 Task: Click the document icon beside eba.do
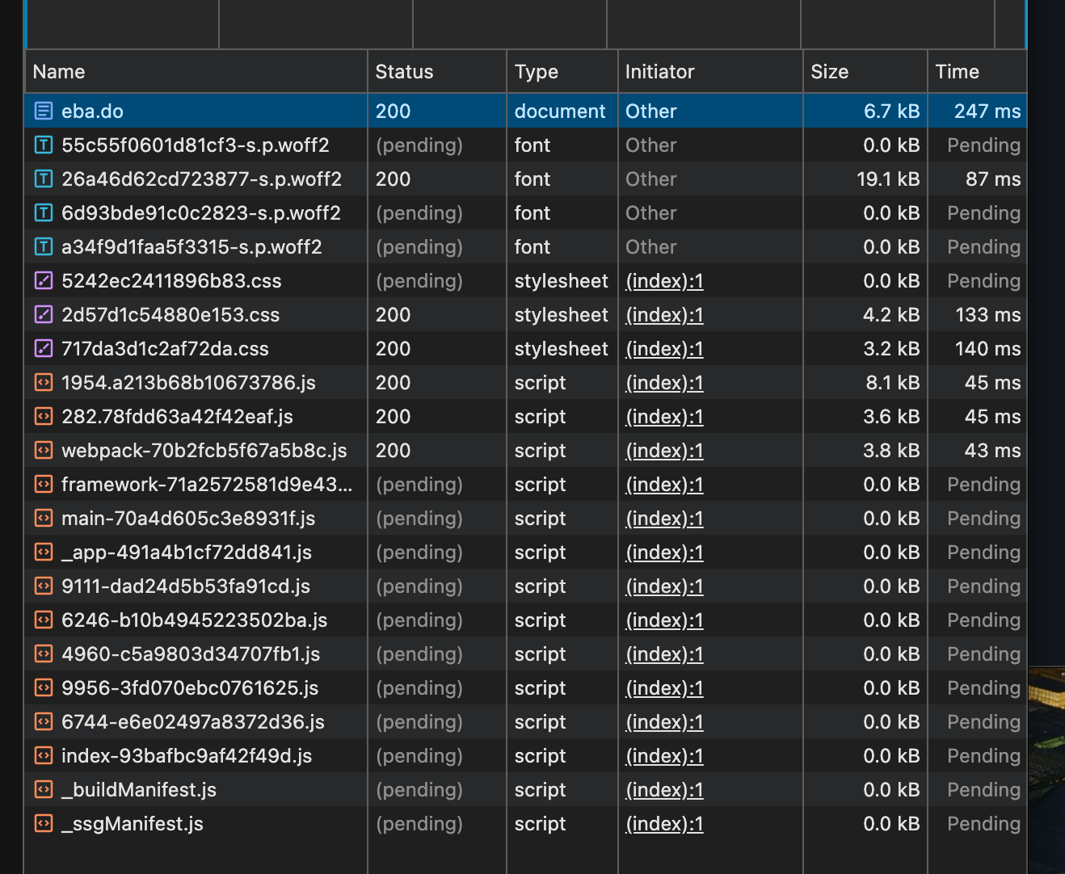point(44,111)
